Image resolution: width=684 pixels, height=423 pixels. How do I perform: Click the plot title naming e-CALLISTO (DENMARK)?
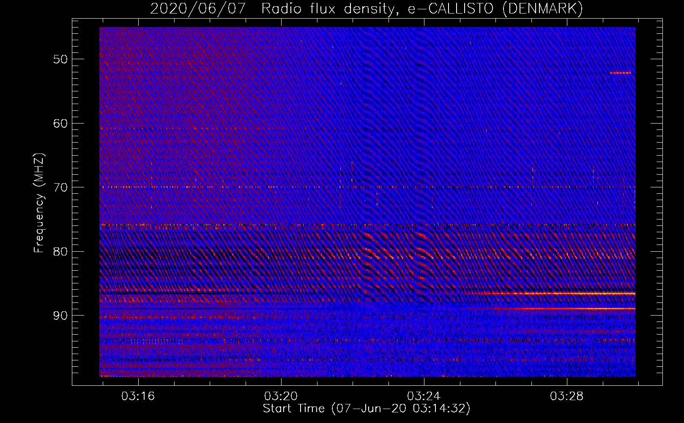click(x=367, y=8)
